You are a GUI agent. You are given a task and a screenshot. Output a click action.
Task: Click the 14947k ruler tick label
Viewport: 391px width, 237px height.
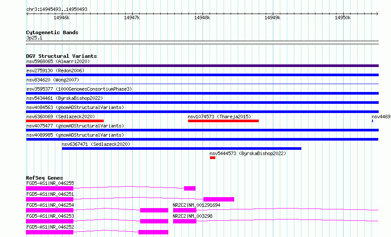pyautogui.click(x=132, y=18)
